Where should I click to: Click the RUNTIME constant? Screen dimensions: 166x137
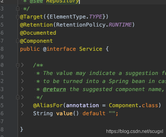tap(120, 25)
